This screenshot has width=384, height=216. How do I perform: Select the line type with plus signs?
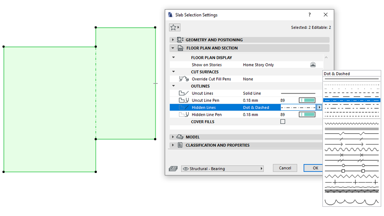(352, 182)
